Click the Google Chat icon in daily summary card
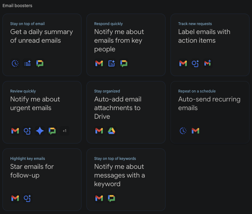This screenshot has height=214, width=252. point(40,63)
